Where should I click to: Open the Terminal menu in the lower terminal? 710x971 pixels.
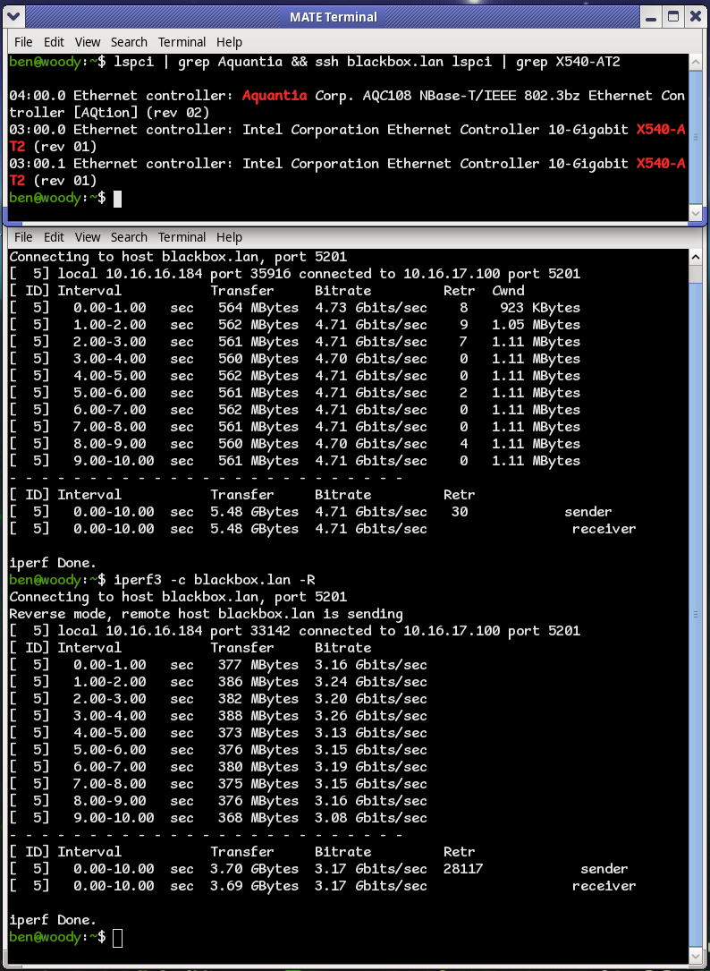click(x=182, y=237)
